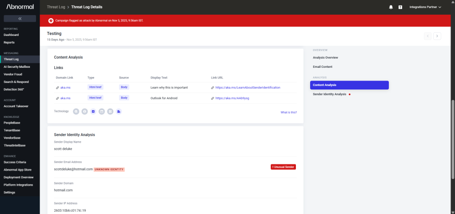
Task: Select the Content Analysis section tab
Action: (349, 85)
